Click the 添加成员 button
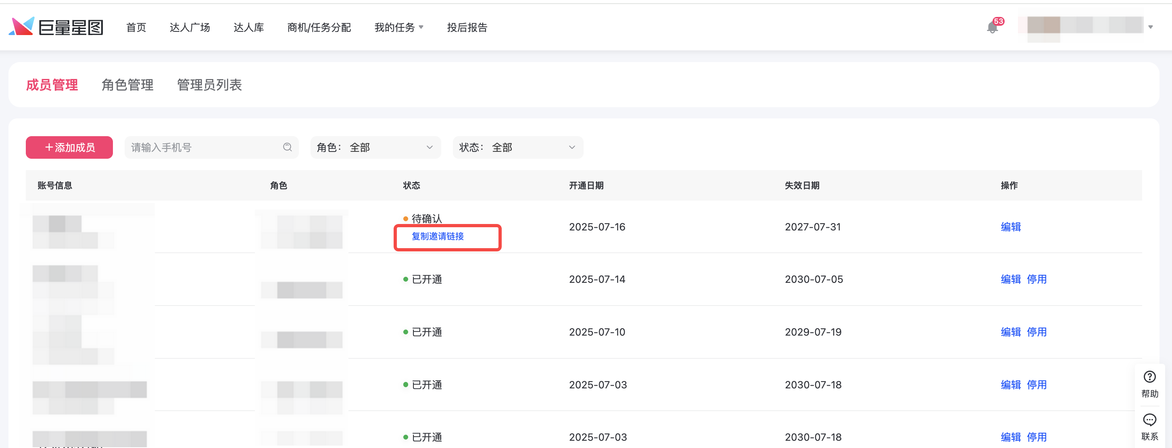This screenshot has width=1172, height=448. tap(69, 147)
